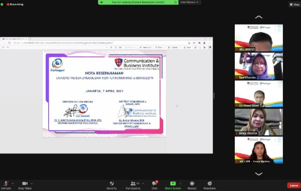Viewport: 301px width, 191px height.
Task: Open the Participants panel
Action: coord(133,185)
